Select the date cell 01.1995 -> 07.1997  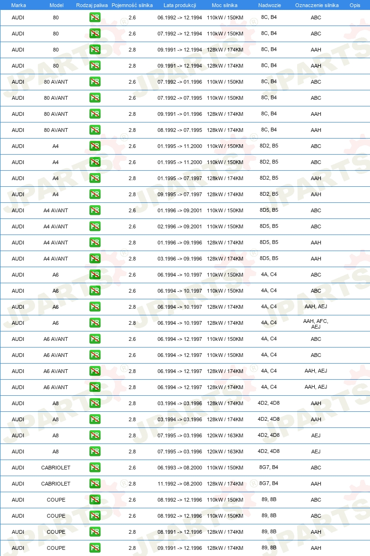[180, 178]
